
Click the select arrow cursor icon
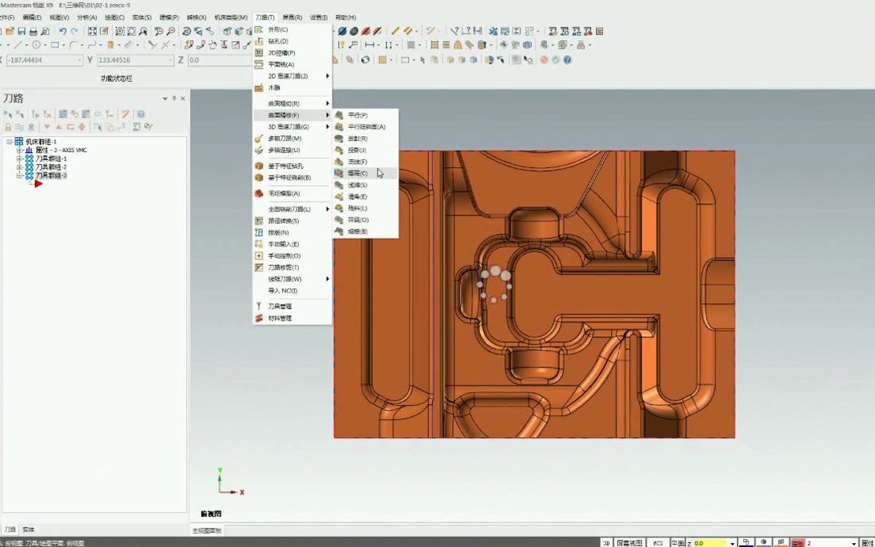coord(423,60)
